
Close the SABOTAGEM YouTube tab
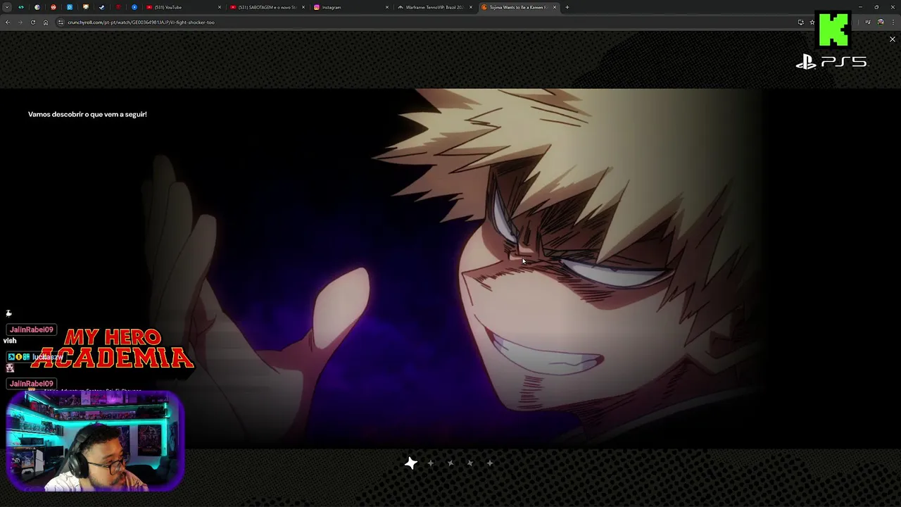click(303, 7)
